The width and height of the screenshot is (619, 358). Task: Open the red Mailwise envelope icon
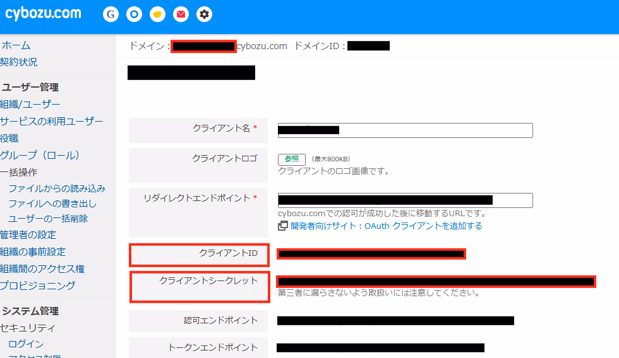tap(181, 14)
